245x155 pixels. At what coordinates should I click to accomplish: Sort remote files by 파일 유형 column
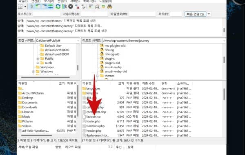click(133, 83)
